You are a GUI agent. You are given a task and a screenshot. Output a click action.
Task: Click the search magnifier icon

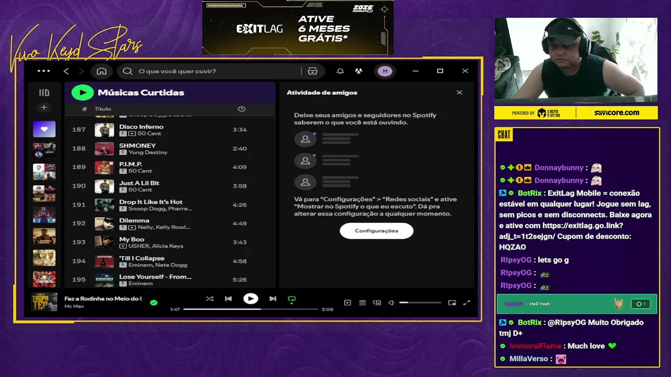[127, 71]
